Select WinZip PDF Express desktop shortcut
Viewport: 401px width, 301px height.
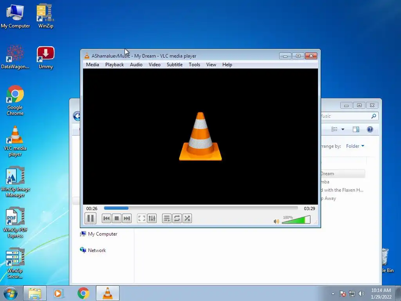[x=15, y=223]
